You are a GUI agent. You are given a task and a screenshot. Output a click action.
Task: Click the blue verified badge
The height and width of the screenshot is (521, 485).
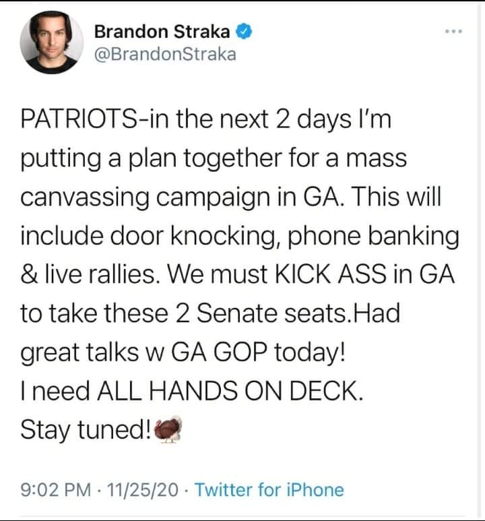click(247, 32)
